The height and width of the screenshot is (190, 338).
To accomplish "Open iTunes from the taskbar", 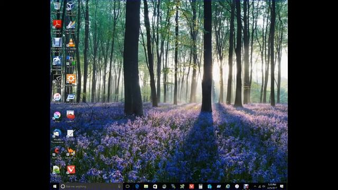I will click(x=237, y=186).
